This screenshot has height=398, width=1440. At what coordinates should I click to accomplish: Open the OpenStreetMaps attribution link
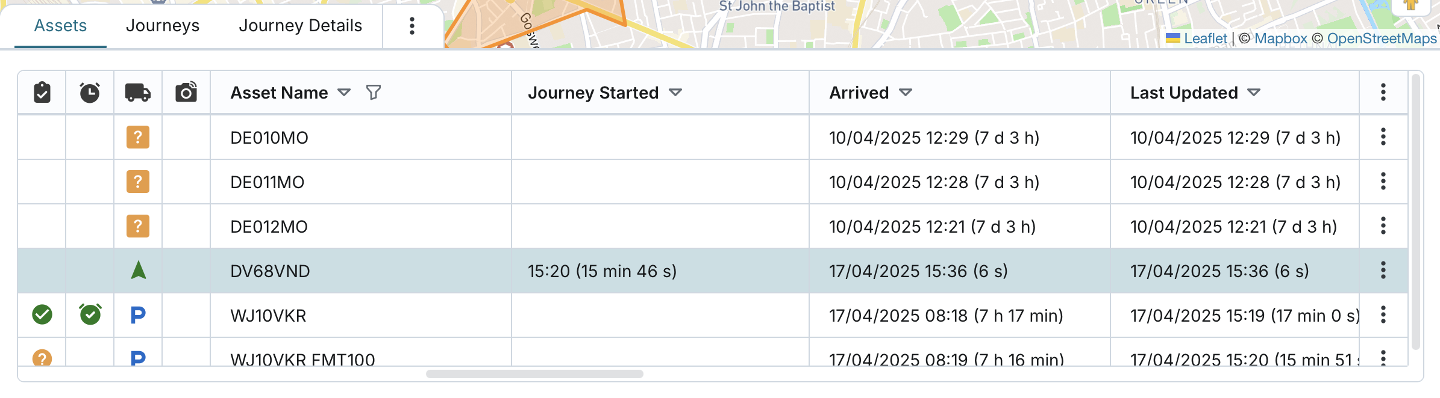tap(1382, 38)
